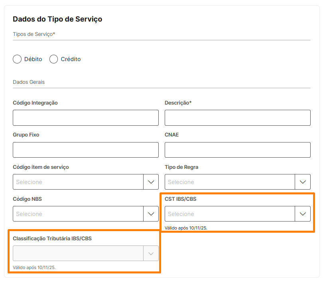
Task: Click into the Descrição input box
Action: (237, 118)
